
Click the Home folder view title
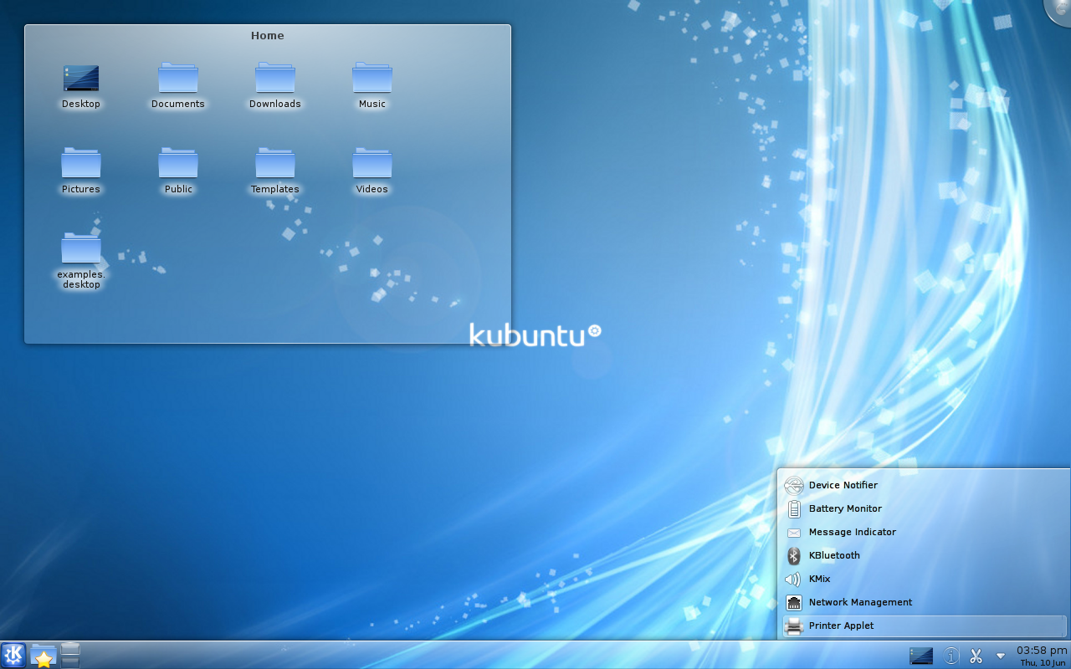click(268, 36)
